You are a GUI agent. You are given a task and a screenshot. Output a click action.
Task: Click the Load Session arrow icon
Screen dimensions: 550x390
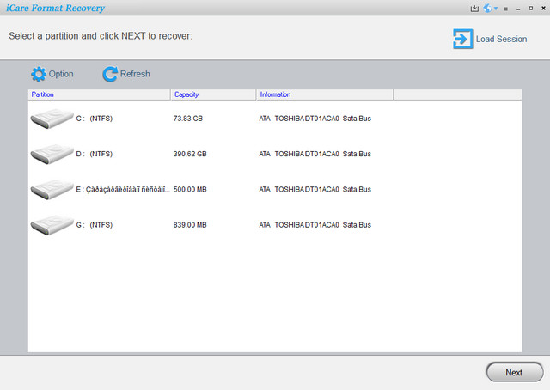(x=462, y=39)
